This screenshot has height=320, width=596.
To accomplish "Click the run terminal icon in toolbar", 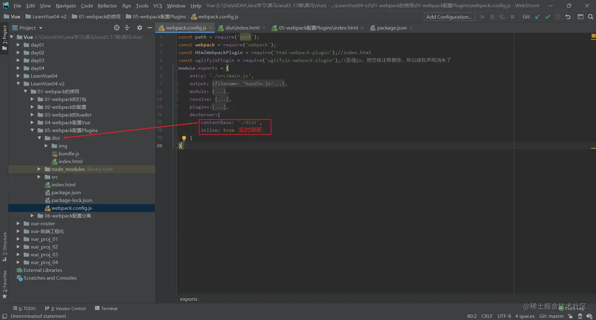I will click(580, 17).
